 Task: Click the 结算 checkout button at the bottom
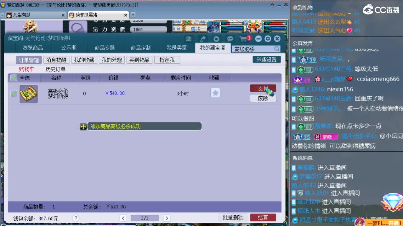point(263,217)
